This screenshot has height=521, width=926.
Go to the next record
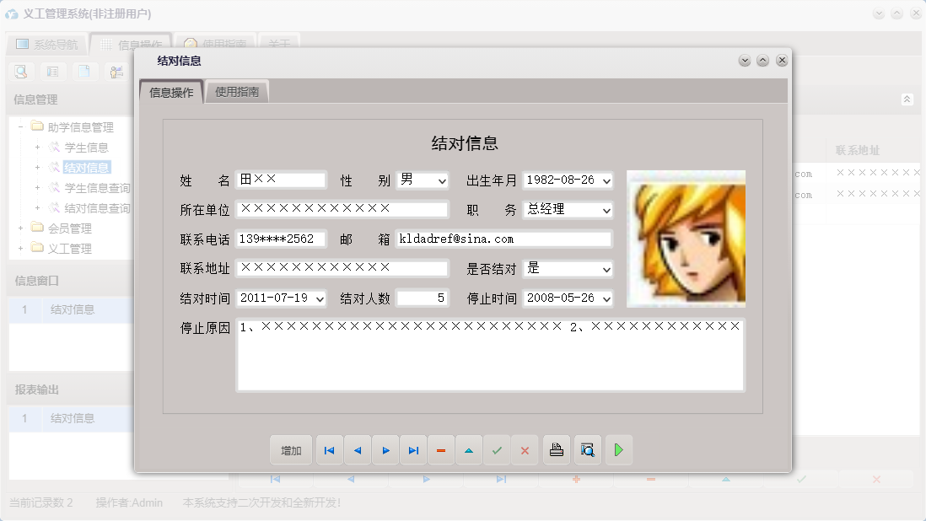tap(385, 450)
